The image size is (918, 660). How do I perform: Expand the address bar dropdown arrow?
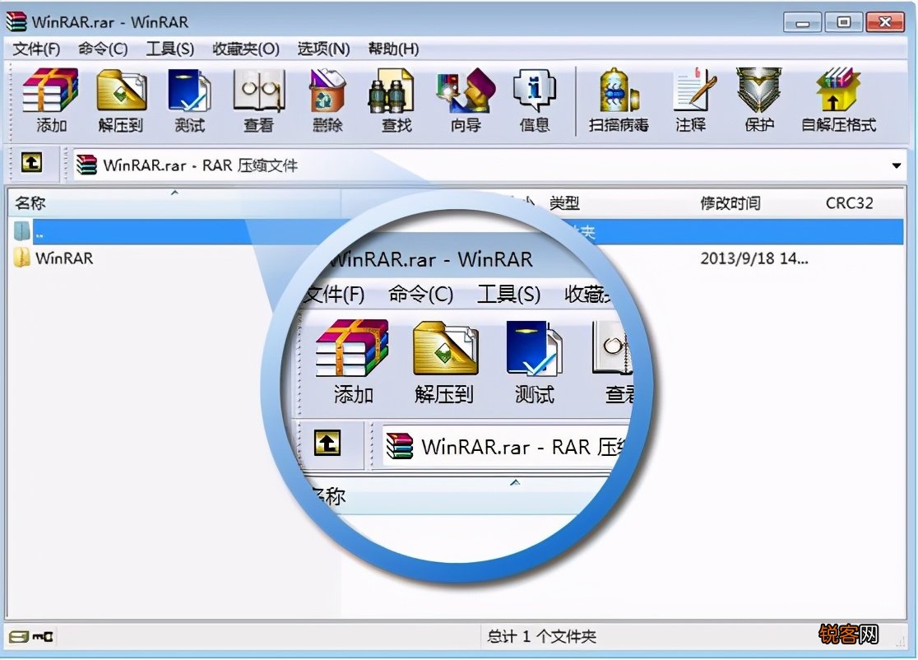point(897,165)
